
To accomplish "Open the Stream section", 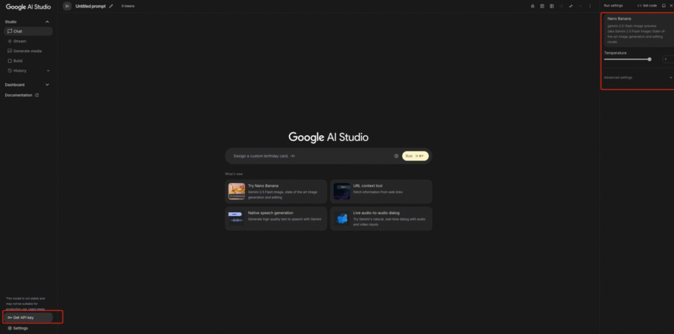I will (19, 41).
